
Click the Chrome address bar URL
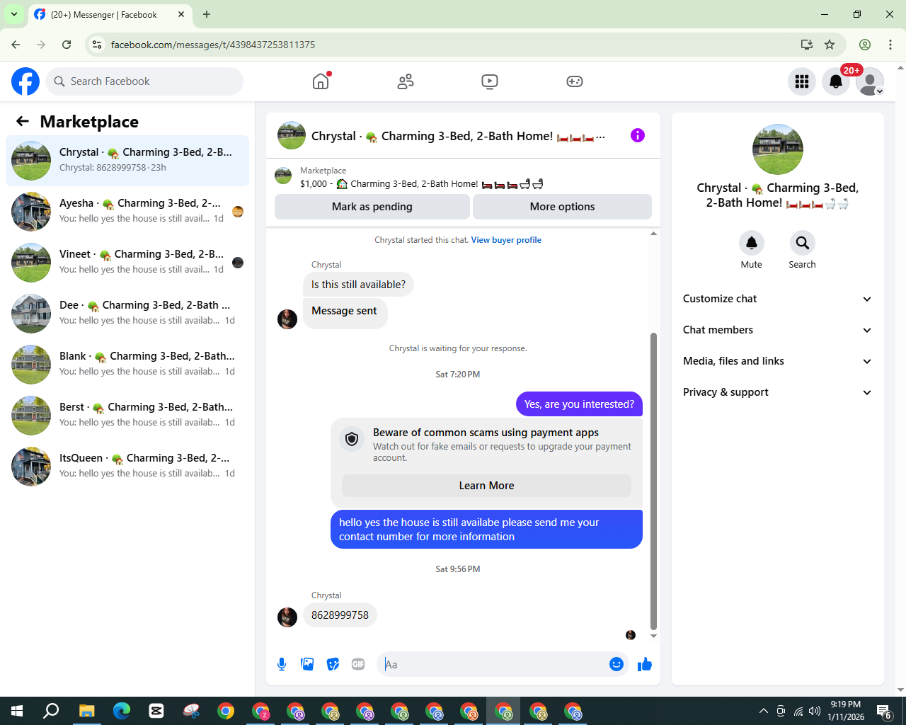point(213,45)
